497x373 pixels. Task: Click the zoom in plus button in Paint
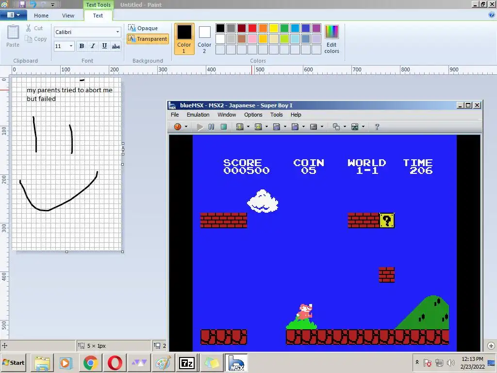(491, 346)
